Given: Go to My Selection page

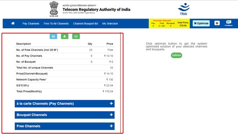Looking at the screenshot, I should click(x=110, y=23).
